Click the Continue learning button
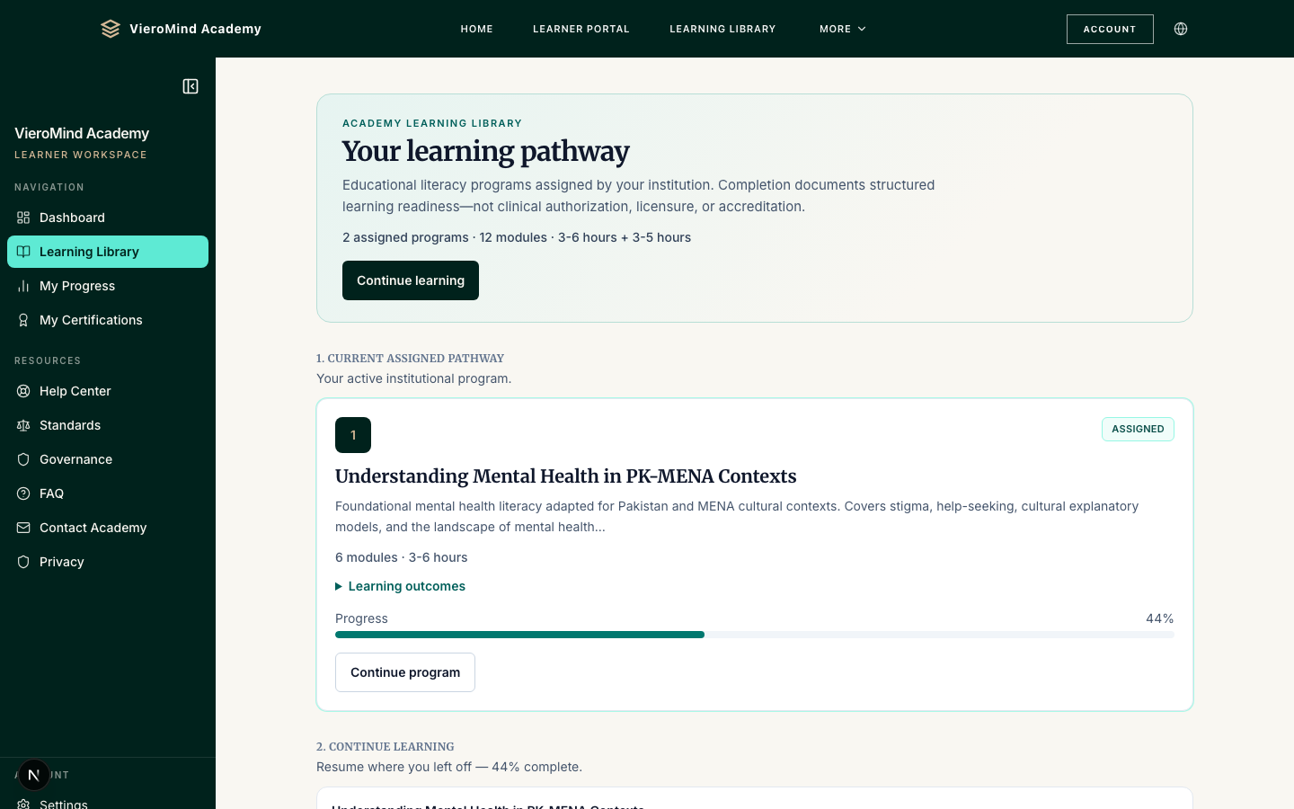The width and height of the screenshot is (1294, 809). 411,280
